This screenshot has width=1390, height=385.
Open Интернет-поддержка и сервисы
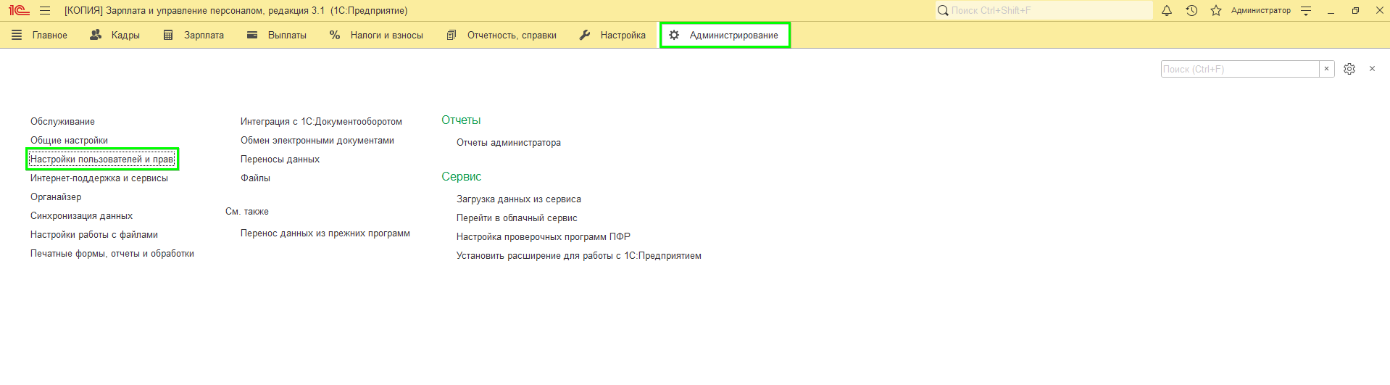(99, 178)
